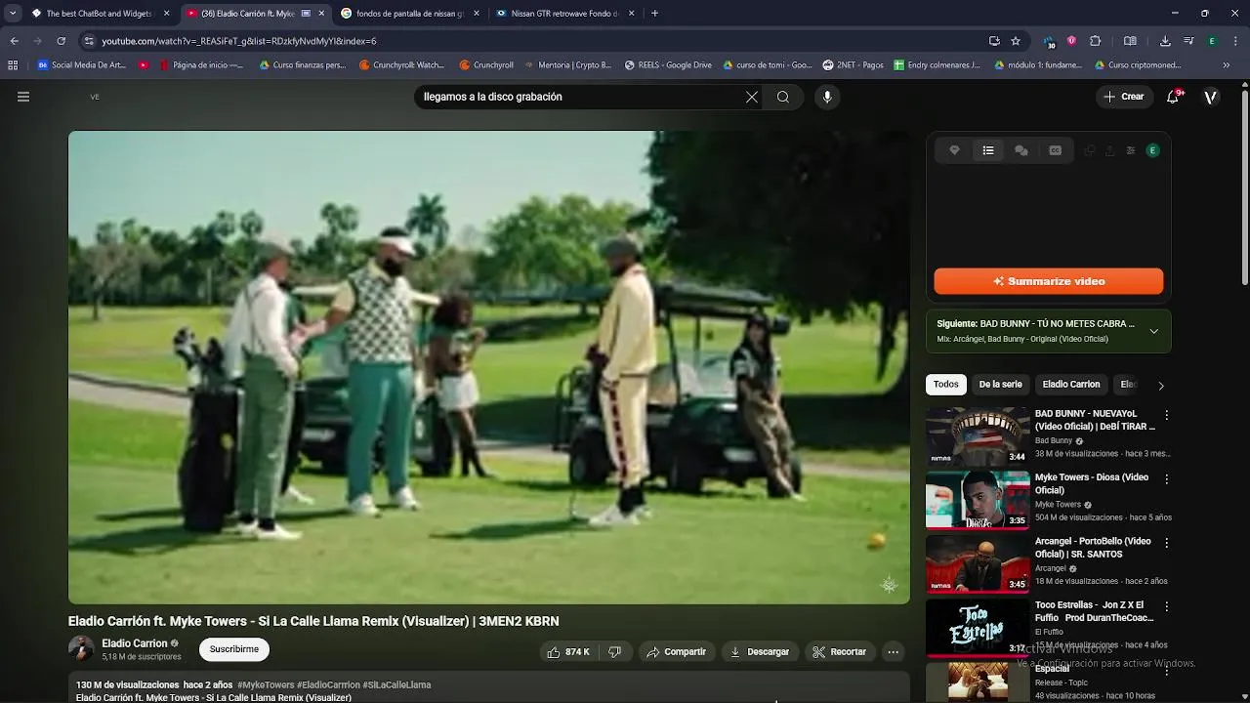Open the notifications bell
This screenshot has height=703, width=1250.
click(1174, 97)
